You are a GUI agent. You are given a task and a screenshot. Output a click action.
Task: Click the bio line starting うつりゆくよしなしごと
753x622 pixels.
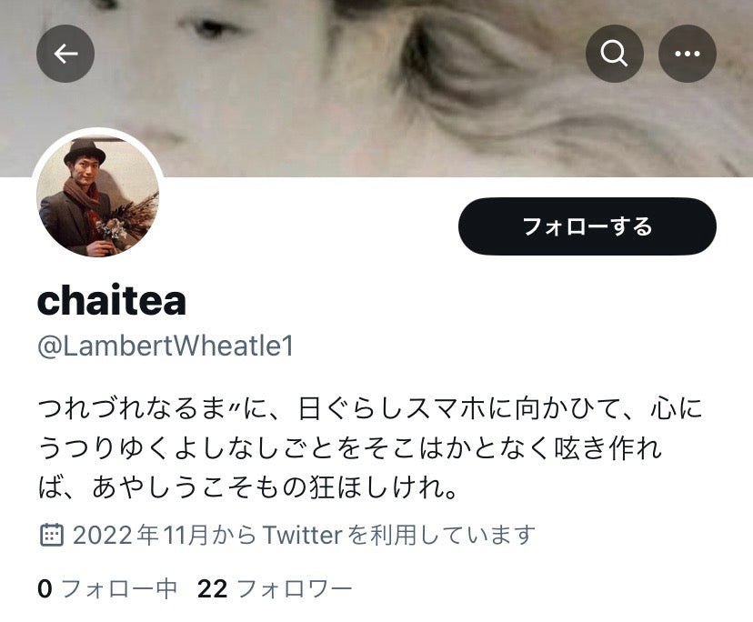pyautogui.click(x=349, y=448)
